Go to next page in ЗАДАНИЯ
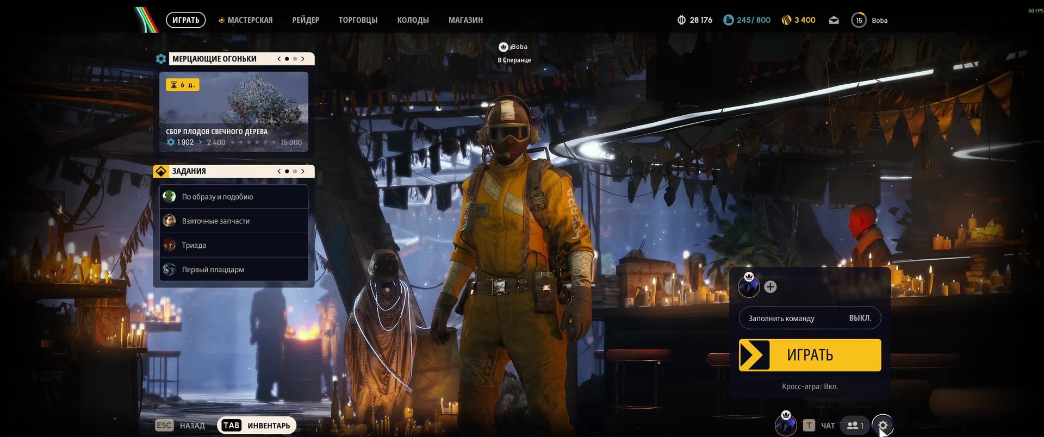The height and width of the screenshot is (437, 1044). (x=303, y=171)
